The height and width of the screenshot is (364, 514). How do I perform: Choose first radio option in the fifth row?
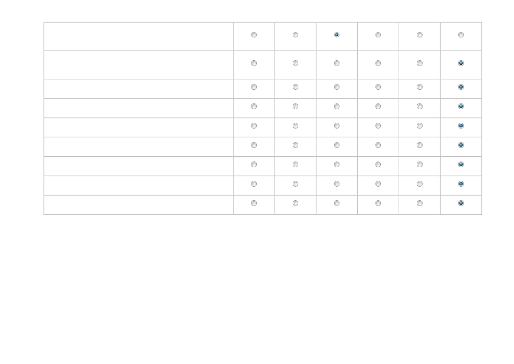coord(254,126)
